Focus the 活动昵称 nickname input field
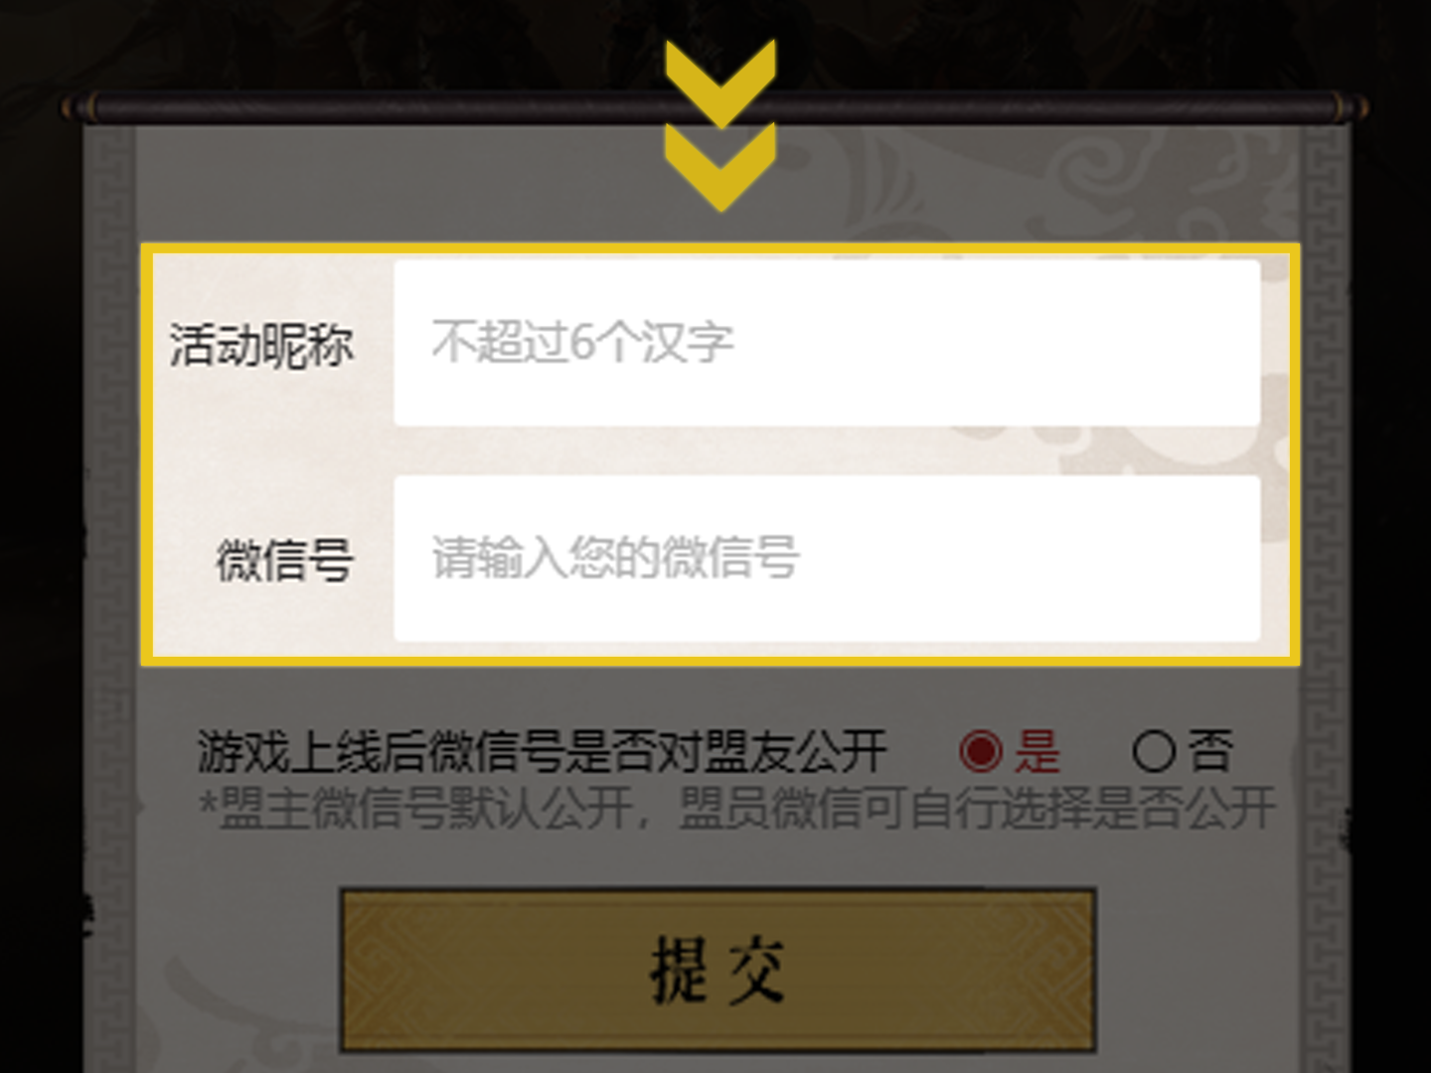 [x=827, y=343]
